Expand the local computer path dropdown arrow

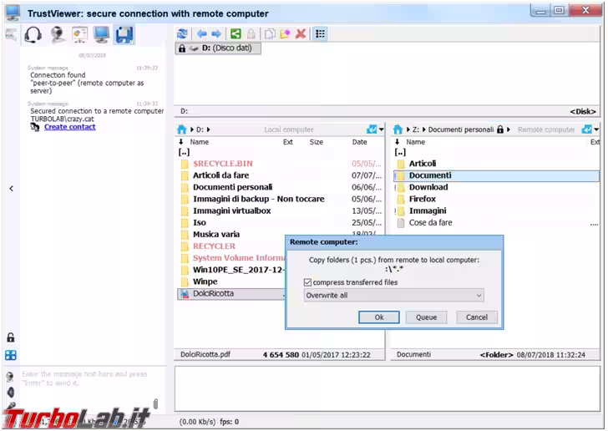382,129
